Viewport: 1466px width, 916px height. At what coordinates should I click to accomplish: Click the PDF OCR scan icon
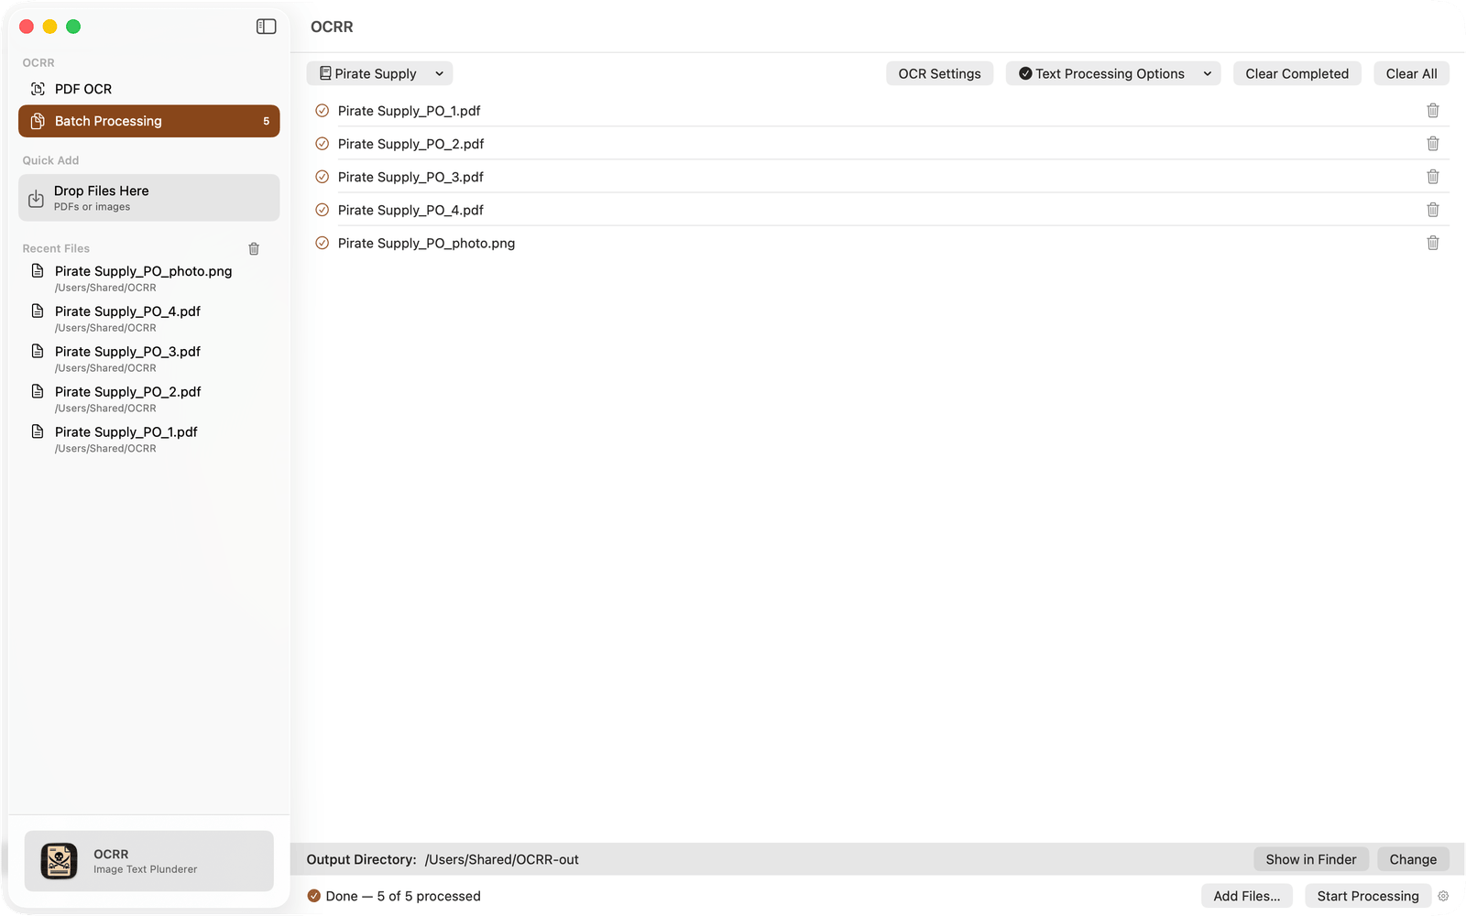click(38, 89)
